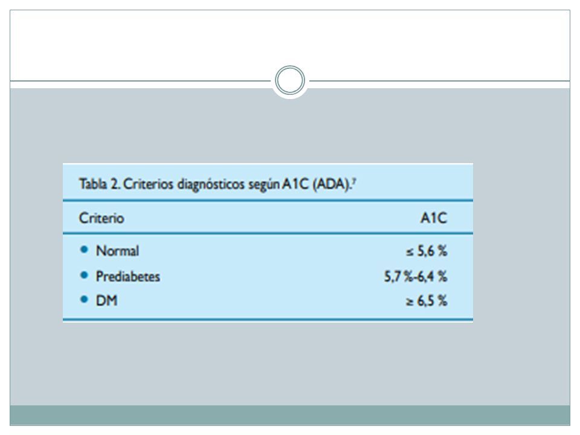Select the value '≤ 5,6 %'

pyautogui.click(x=427, y=251)
